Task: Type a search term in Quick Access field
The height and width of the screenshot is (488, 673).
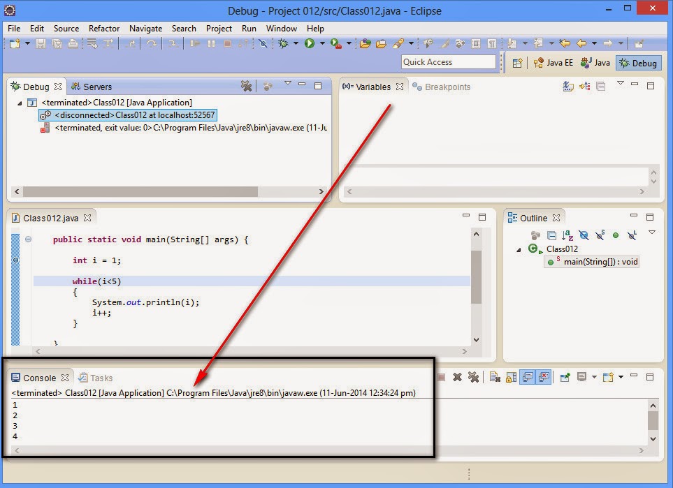Action: [448, 61]
